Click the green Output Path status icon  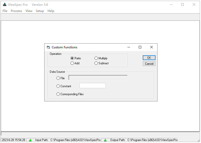pos(105,140)
